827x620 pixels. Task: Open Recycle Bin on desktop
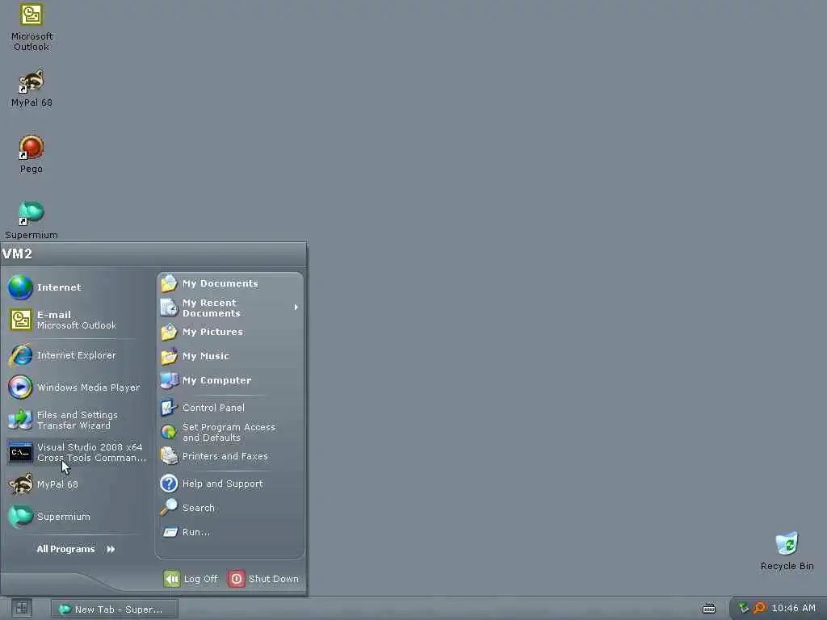point(787,551)
